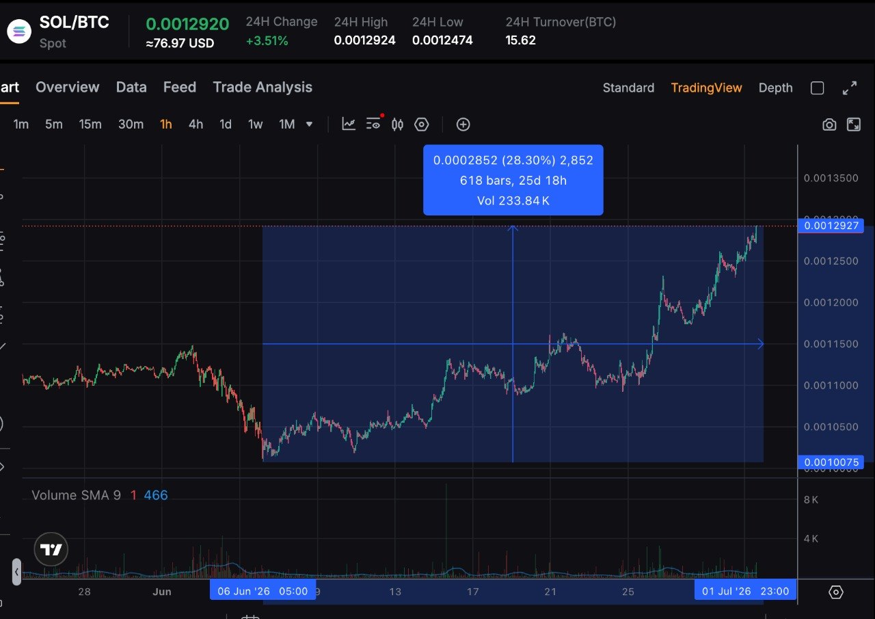
Task: Select the 5m timeframe
Action: [x=54, y=124]
